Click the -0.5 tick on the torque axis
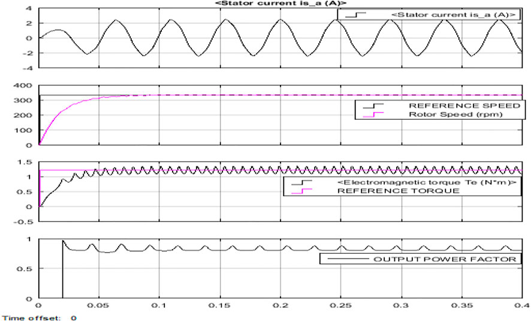The image size is (531, 322). coord(23,222)
